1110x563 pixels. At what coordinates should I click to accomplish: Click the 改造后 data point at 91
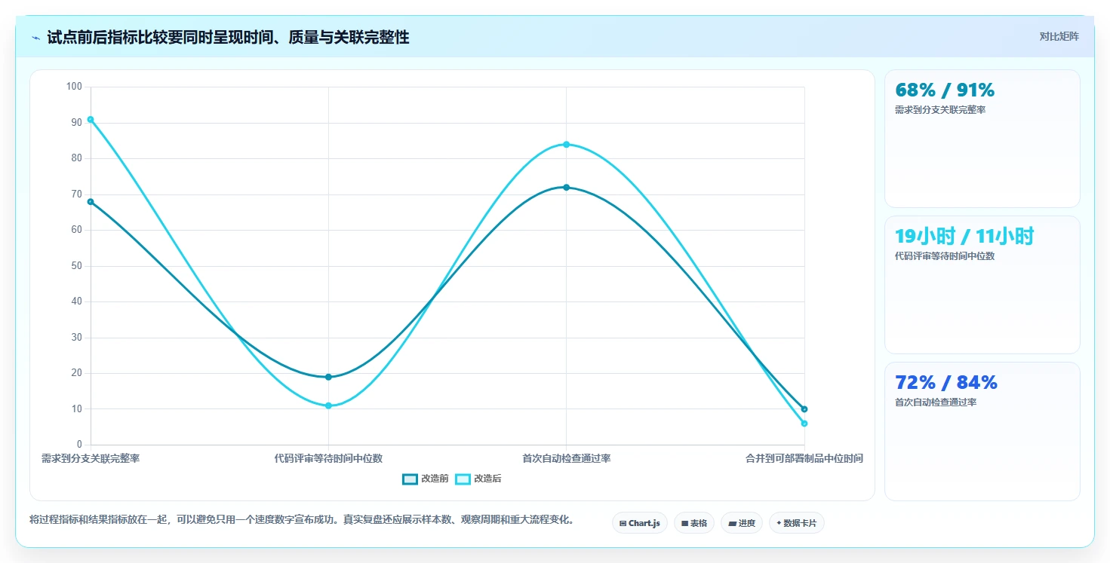(x=91, y=119)
